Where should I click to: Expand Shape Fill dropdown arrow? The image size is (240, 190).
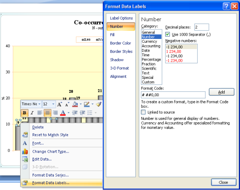click(81, 104)
